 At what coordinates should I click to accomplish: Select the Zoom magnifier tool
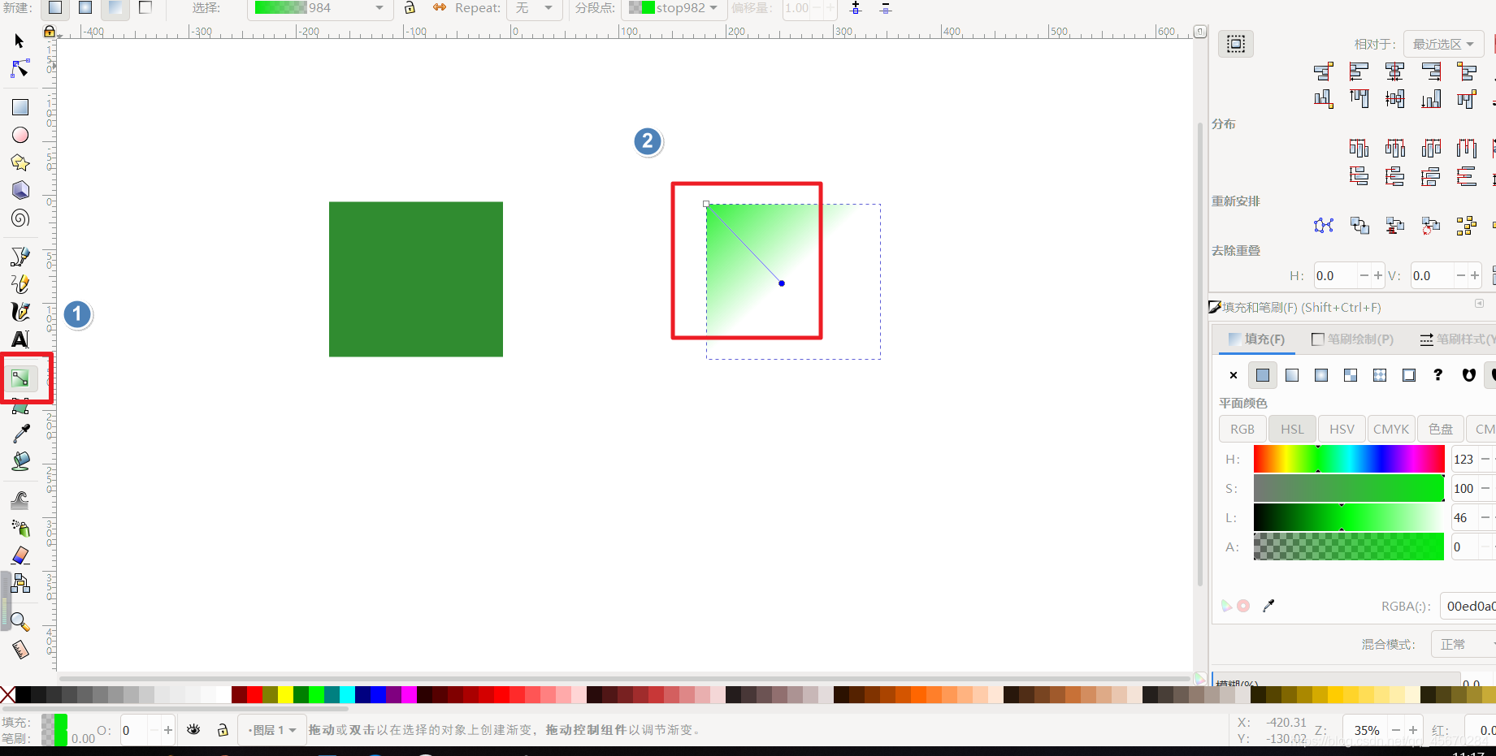click(x=20, y=622)
